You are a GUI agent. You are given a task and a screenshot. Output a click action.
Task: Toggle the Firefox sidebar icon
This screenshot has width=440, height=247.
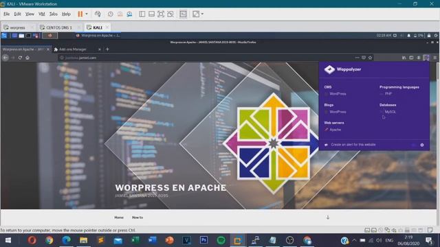(411, 58)
